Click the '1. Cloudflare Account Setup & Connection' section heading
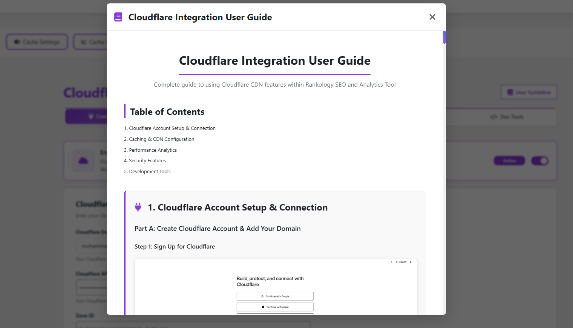This screenshot has width=573, height=328. coord(238,207)
